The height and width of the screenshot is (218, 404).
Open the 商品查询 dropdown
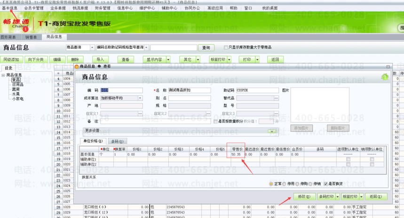click(92, 48)
